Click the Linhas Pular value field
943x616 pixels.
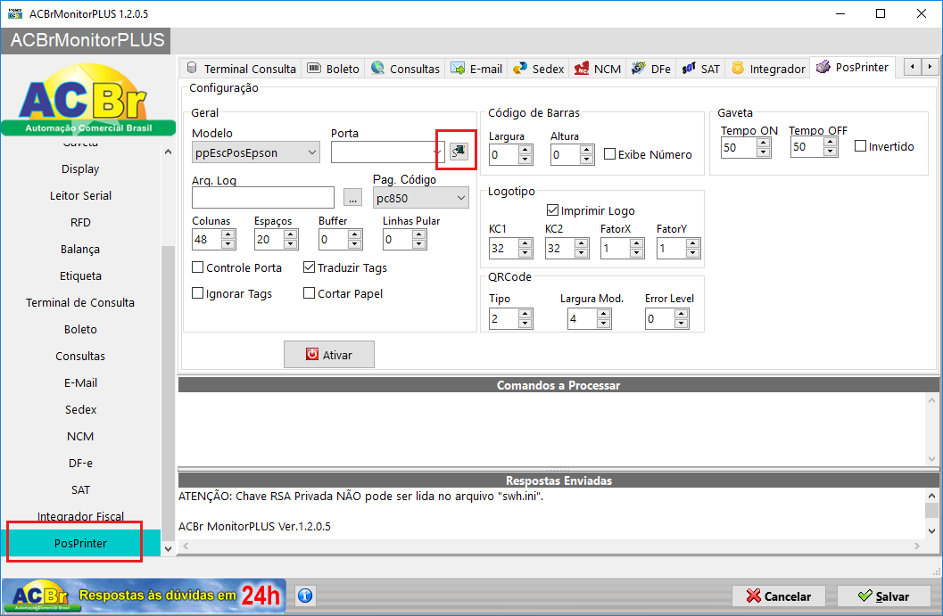[x=398, y=239]
